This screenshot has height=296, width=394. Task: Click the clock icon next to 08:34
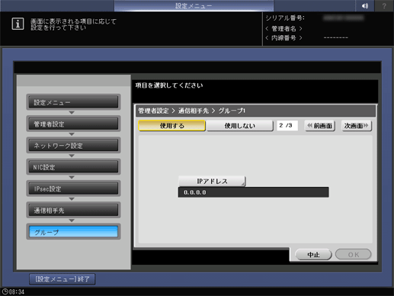click(x=5, y=291)
